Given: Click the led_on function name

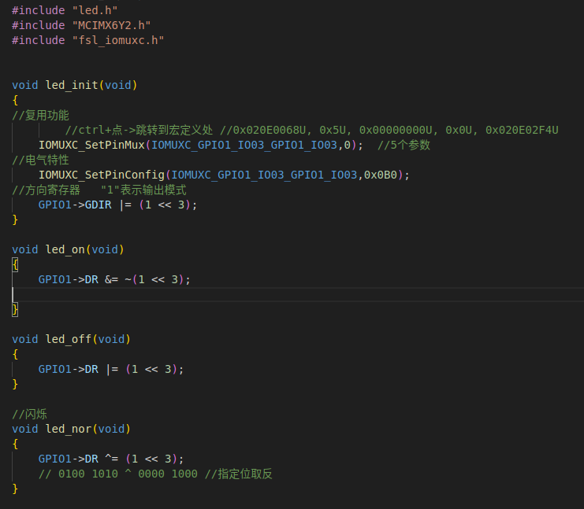Looking at the screenshot, I should [65, 249].
